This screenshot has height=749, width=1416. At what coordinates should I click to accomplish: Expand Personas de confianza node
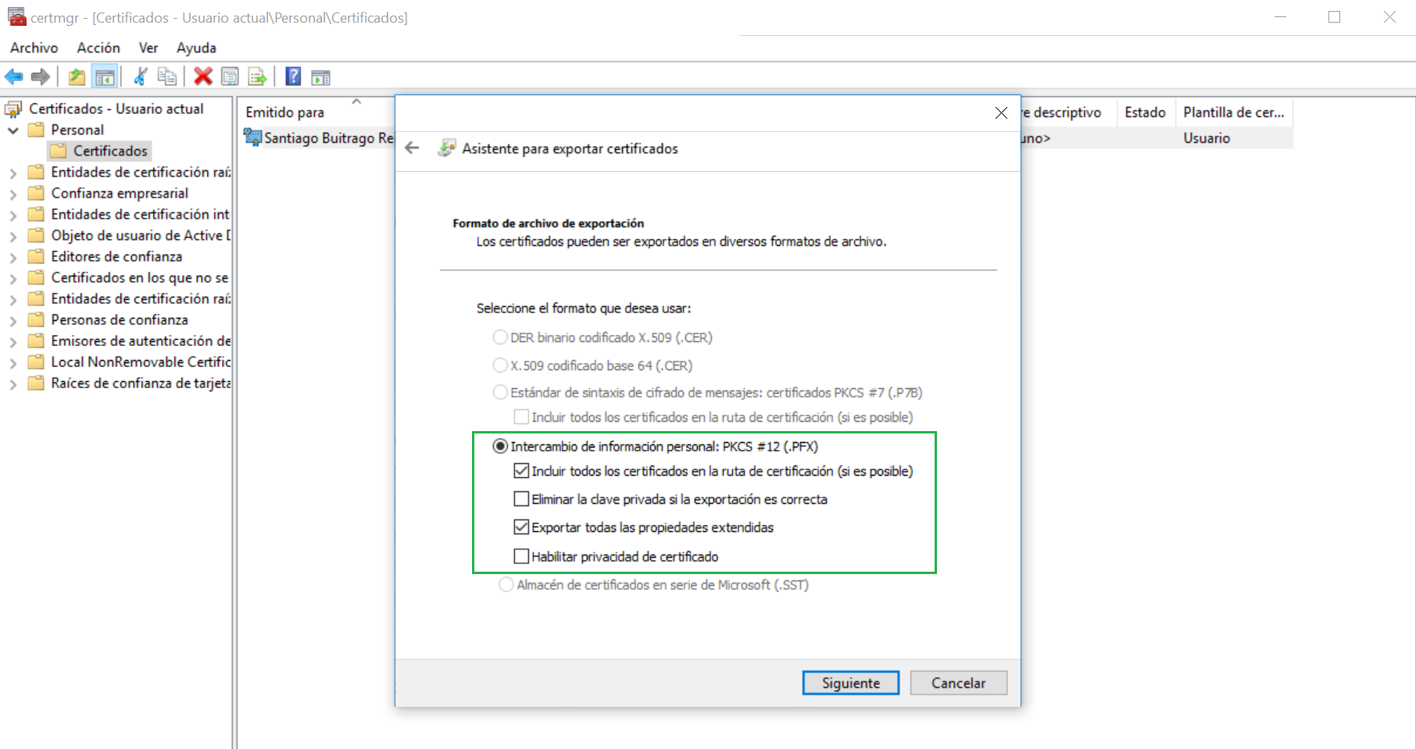tap(13, 320)
